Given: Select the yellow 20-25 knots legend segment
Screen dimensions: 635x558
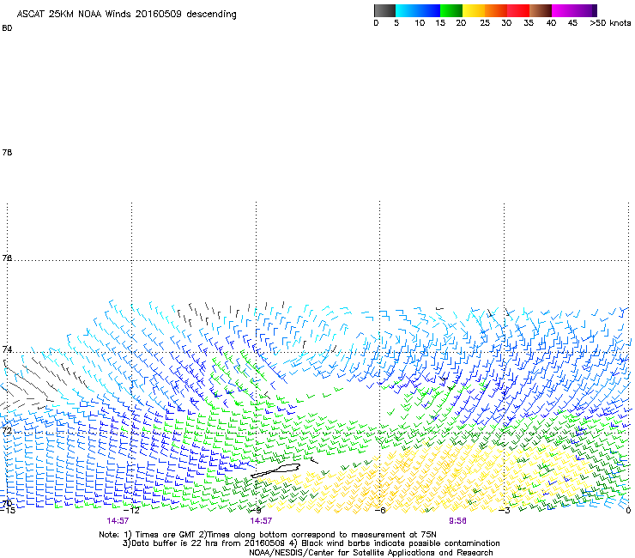Looking at the screenshot, I should 474,10.
